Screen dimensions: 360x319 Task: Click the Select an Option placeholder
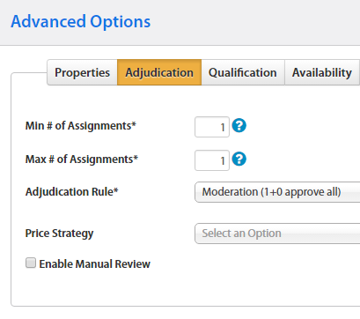[x=241, y=234]
